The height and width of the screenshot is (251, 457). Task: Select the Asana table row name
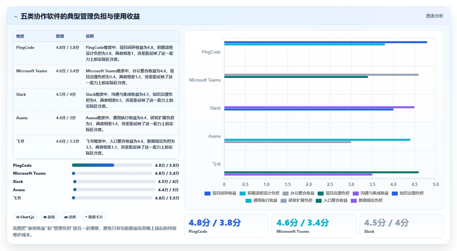[22, 118]
